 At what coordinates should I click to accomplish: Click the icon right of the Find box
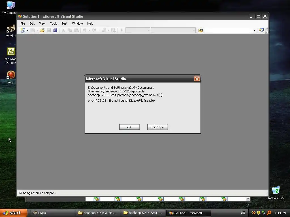[x=261, y=30]
